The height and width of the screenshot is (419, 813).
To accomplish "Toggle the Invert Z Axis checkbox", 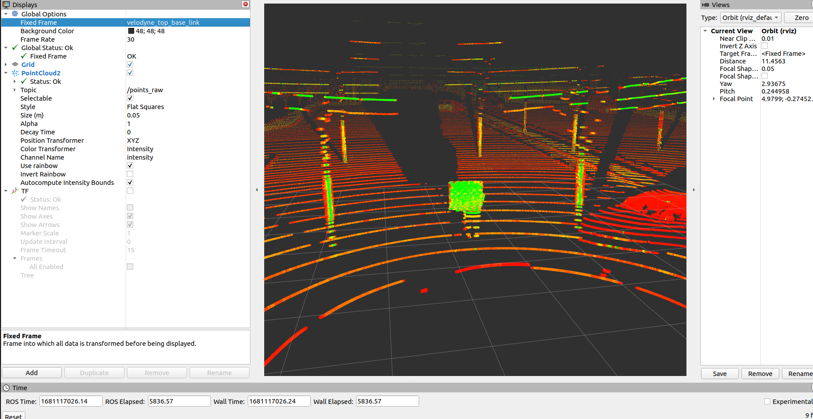I will 765,46.
